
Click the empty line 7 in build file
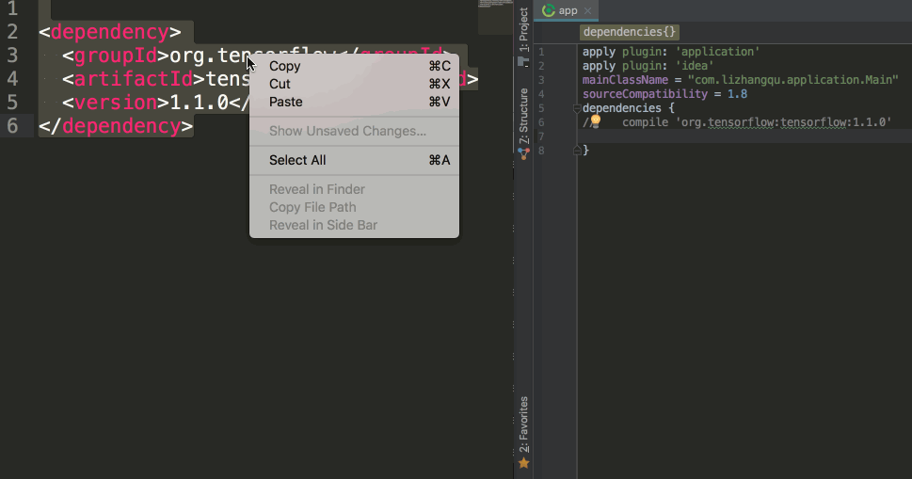click(734, 136)
